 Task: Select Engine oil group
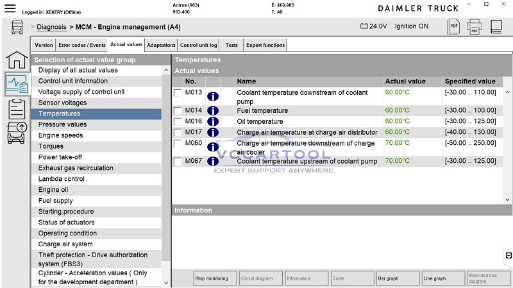pos(97,190)
